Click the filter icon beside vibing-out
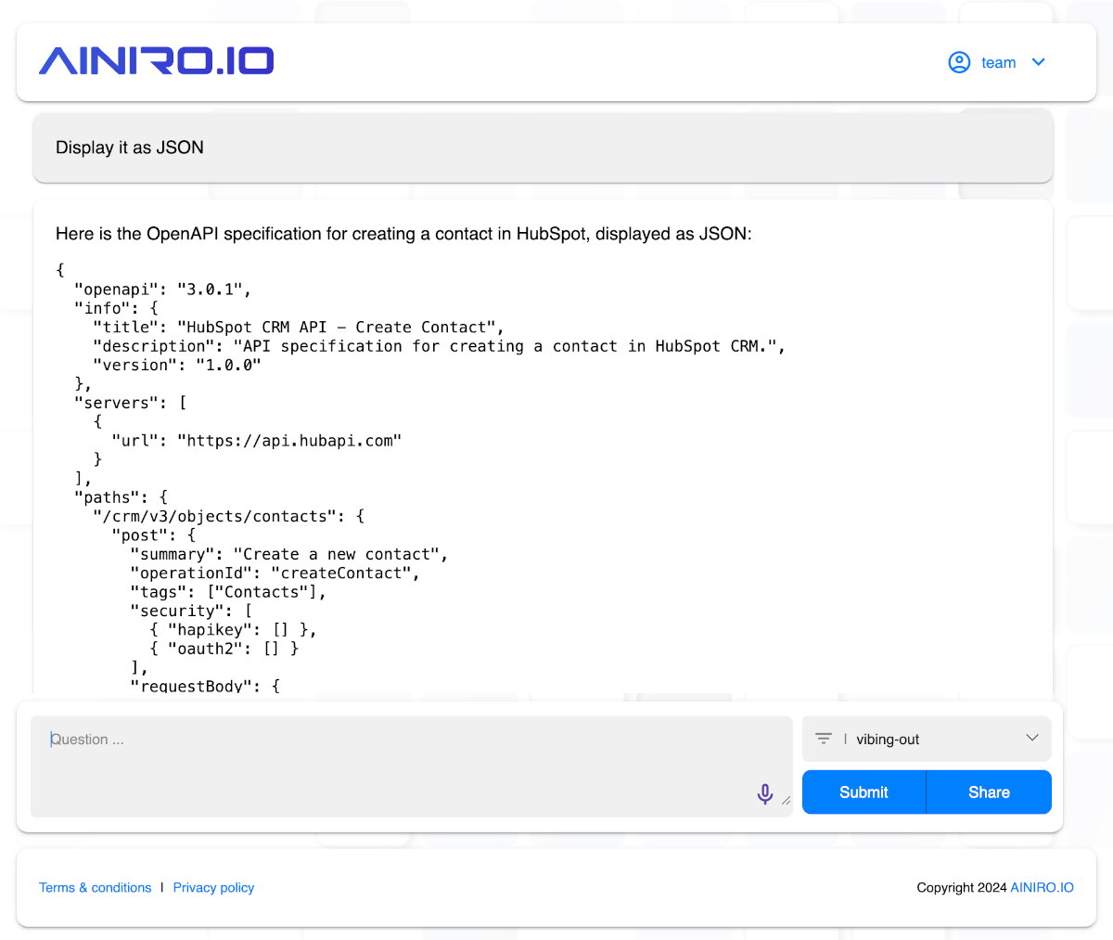Viewport: 1113px width, 940px height. 824,739
